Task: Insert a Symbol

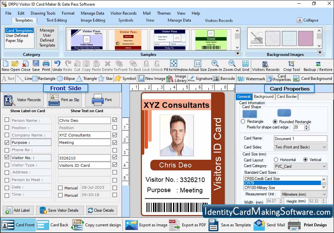Action: coord(125,79)
